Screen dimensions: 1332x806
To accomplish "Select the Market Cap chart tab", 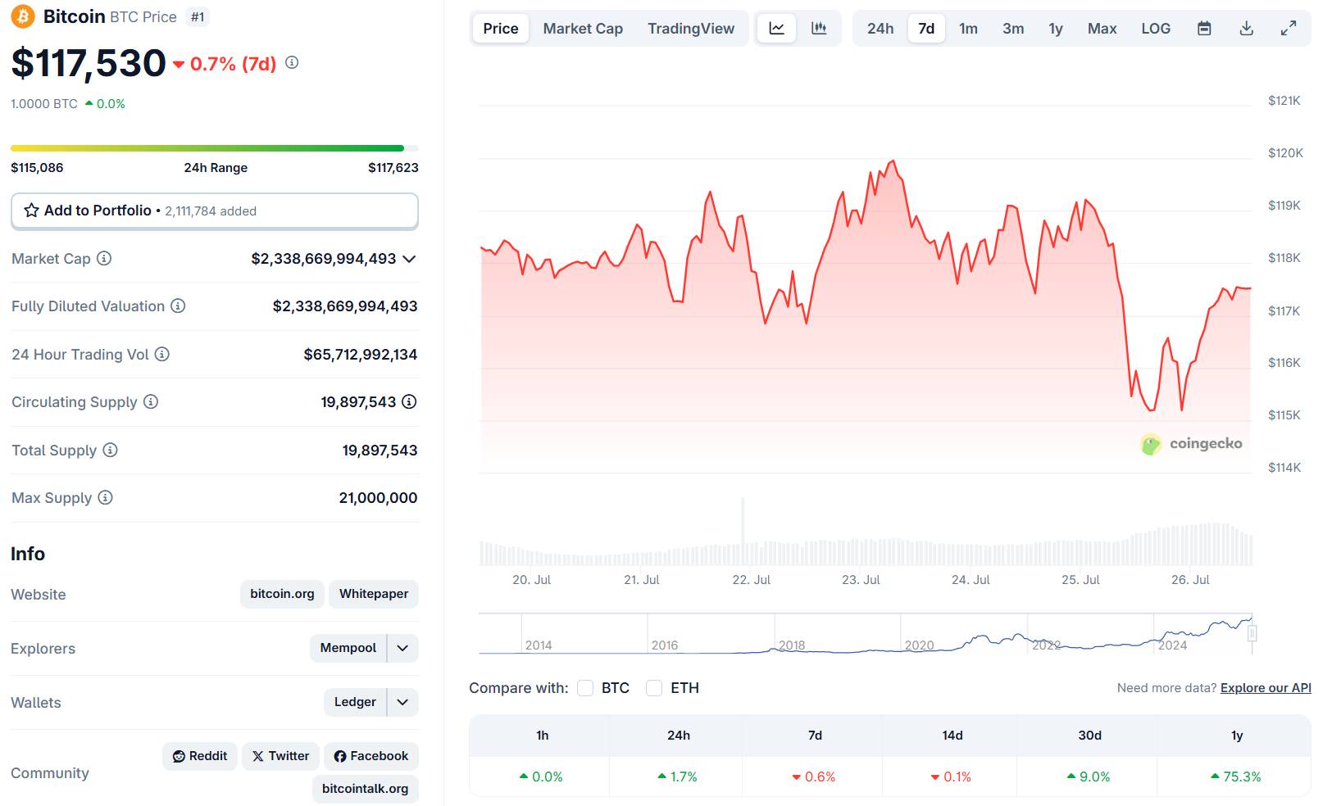I will point(583,29).
